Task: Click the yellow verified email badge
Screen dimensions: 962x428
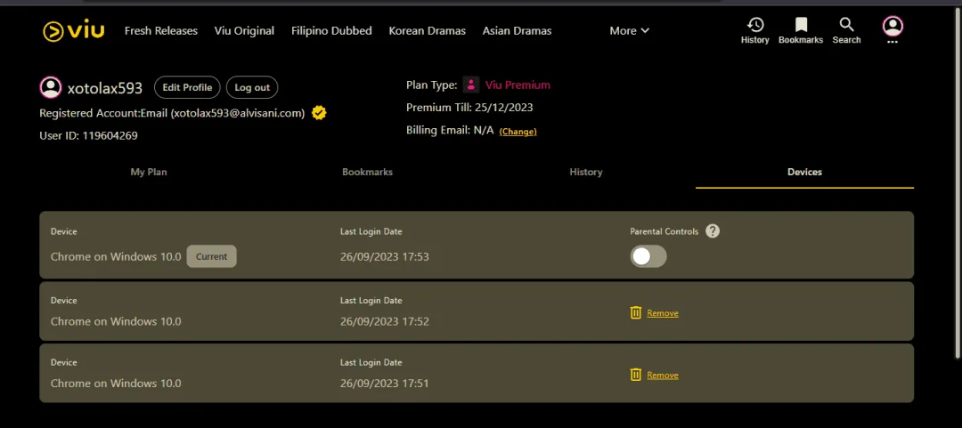Action: click(318, 113)
